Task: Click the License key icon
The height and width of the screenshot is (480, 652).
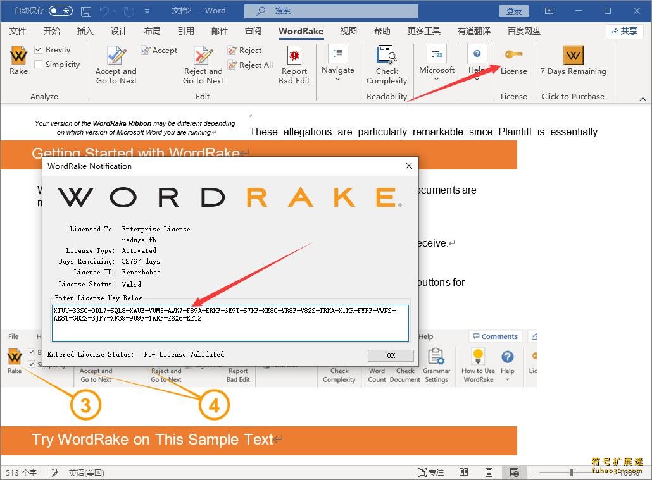Action: pyautogui.click(x=513, y=54)
